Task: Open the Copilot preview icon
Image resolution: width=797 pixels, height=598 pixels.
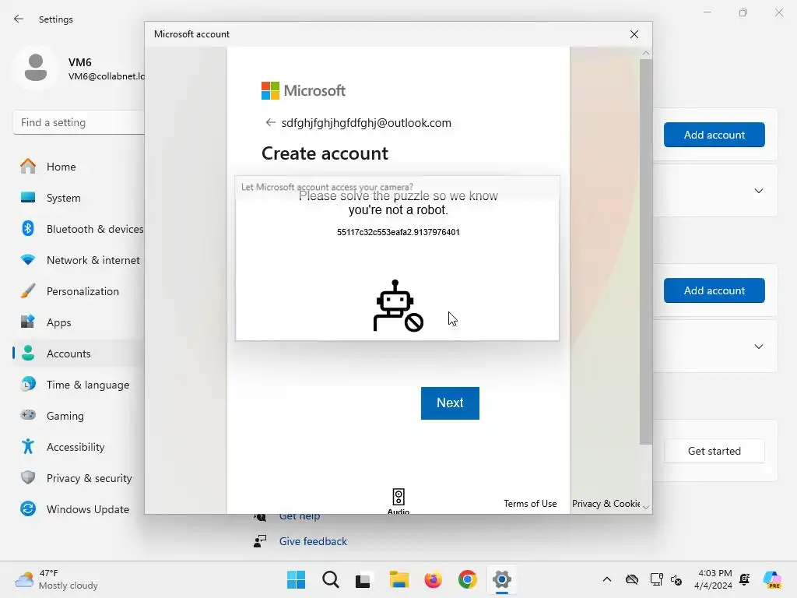Action: pyautogui.click(x=772, y=579)
